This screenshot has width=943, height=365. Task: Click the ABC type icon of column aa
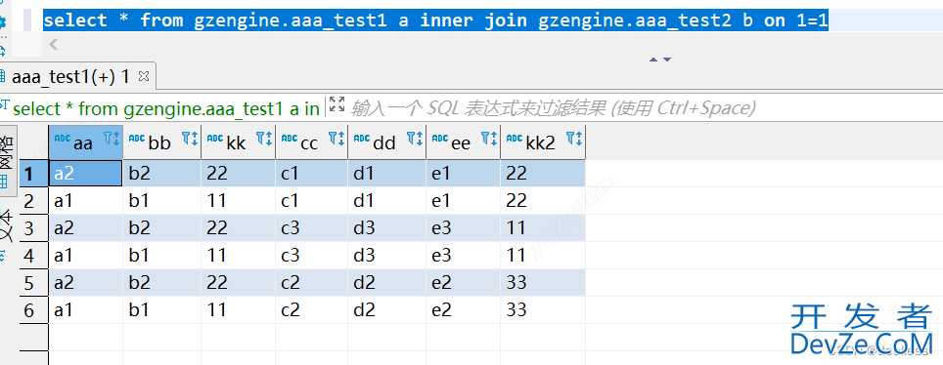point(63,138)
